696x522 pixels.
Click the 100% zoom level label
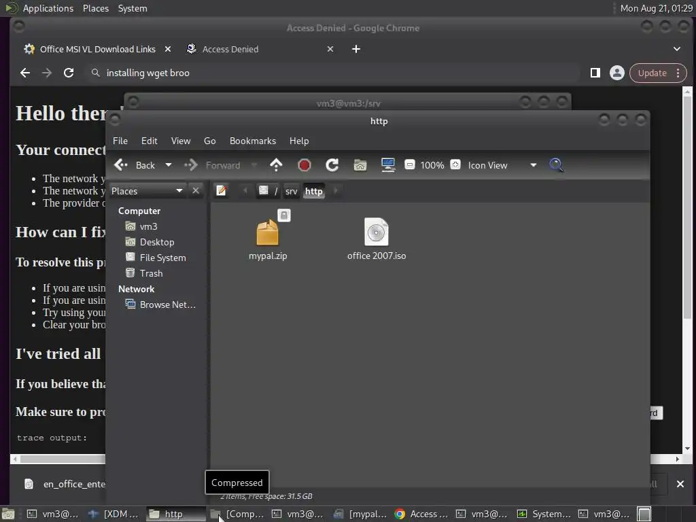pyautogui.click(x=432, y=165)
